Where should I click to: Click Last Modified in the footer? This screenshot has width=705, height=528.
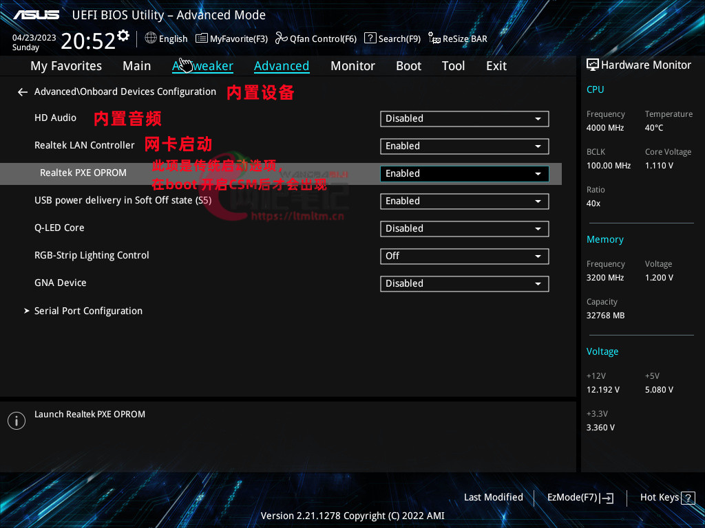(x=493, y=498)
